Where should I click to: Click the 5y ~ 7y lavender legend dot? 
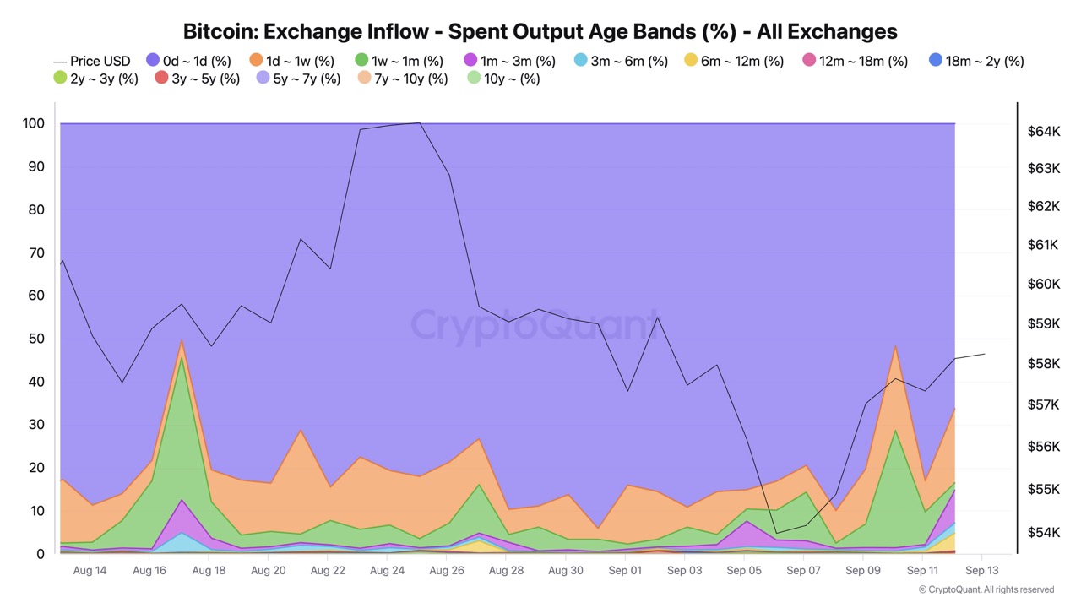click(x=263, y=79)
